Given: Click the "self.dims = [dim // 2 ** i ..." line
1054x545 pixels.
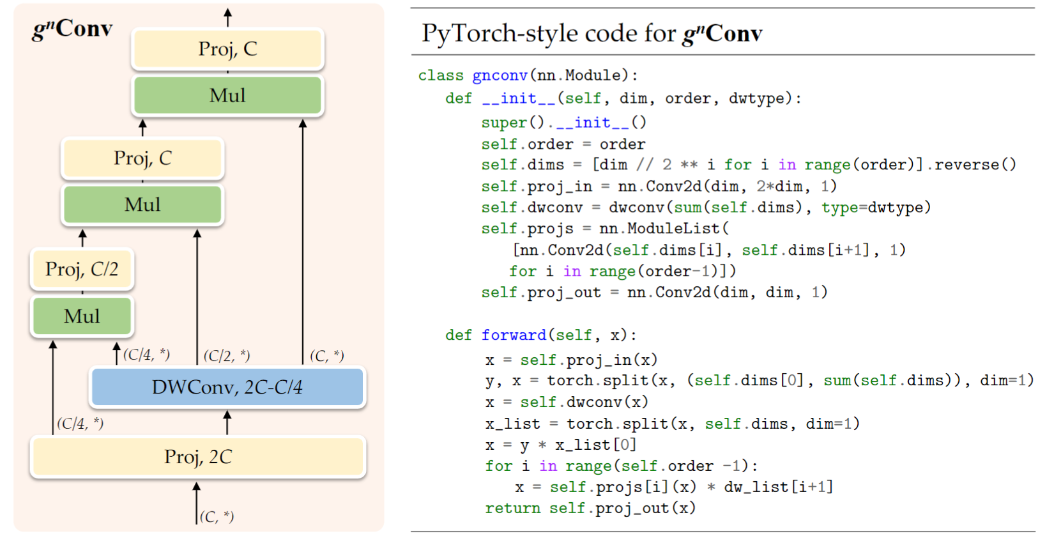Looking at the screenshot, I should [749, 165].
